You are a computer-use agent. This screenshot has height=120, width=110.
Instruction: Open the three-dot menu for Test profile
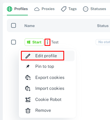coord(47,42)
